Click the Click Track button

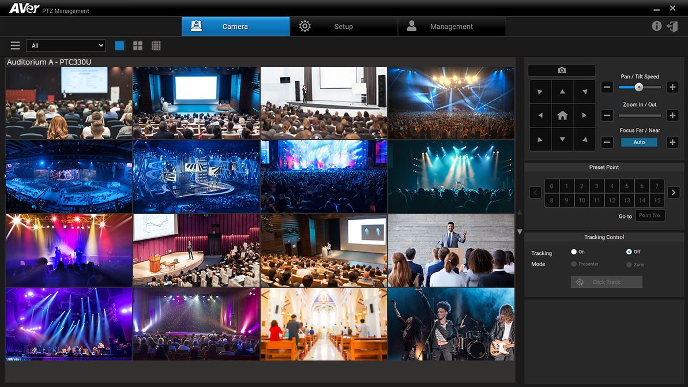click(x=606, y=282)
